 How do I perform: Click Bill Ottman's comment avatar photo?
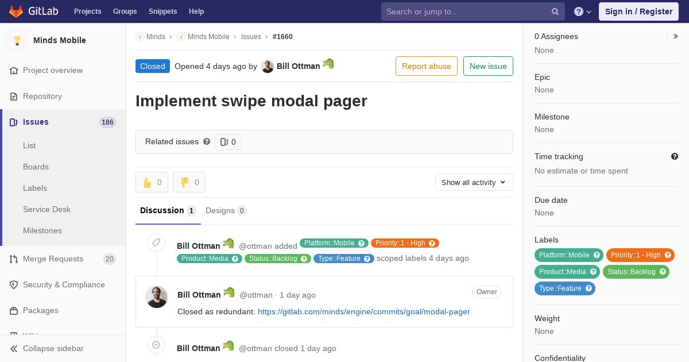pyautogui.click(x=157, y=297)
